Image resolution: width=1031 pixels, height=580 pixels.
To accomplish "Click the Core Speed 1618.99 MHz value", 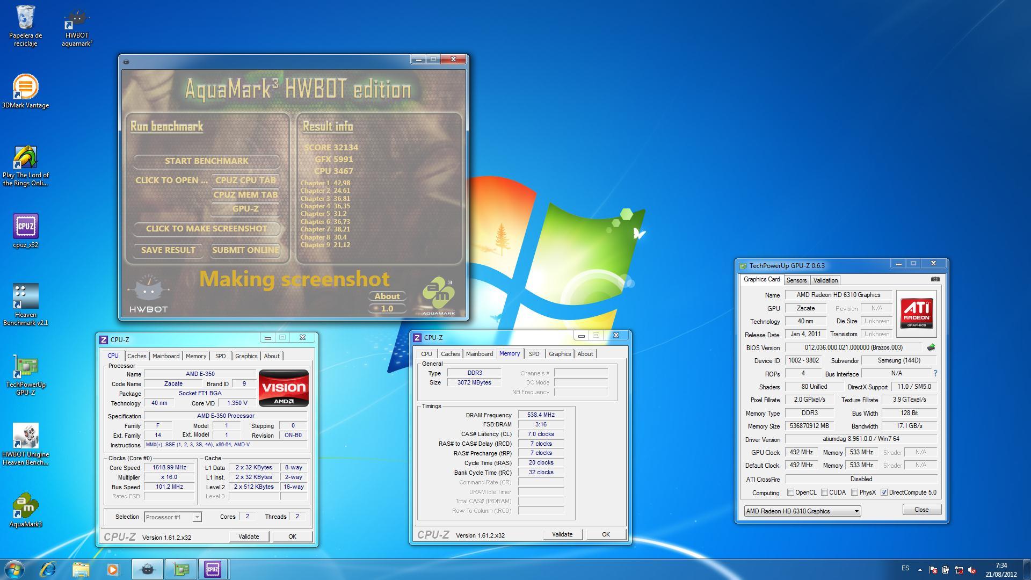I will tap(170, 468).
